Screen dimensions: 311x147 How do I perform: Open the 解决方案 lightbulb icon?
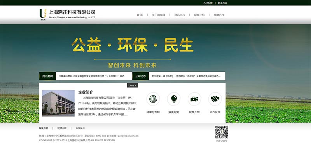coord(174,99)
